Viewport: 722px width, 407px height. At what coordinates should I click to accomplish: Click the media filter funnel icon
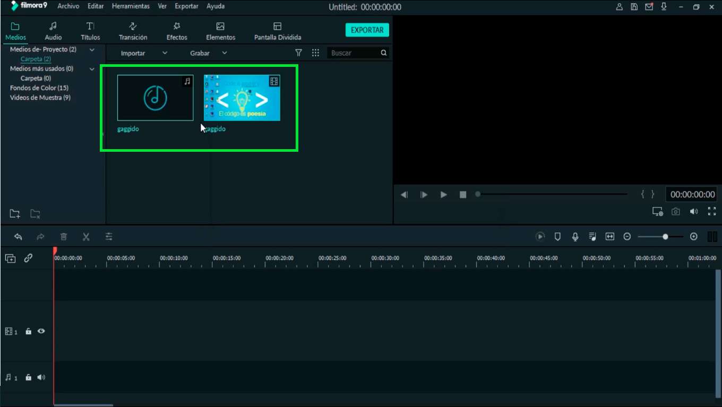pyautogui.click(x=298, y=53)
